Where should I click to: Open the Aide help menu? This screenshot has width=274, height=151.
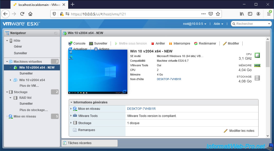(218, 24)
